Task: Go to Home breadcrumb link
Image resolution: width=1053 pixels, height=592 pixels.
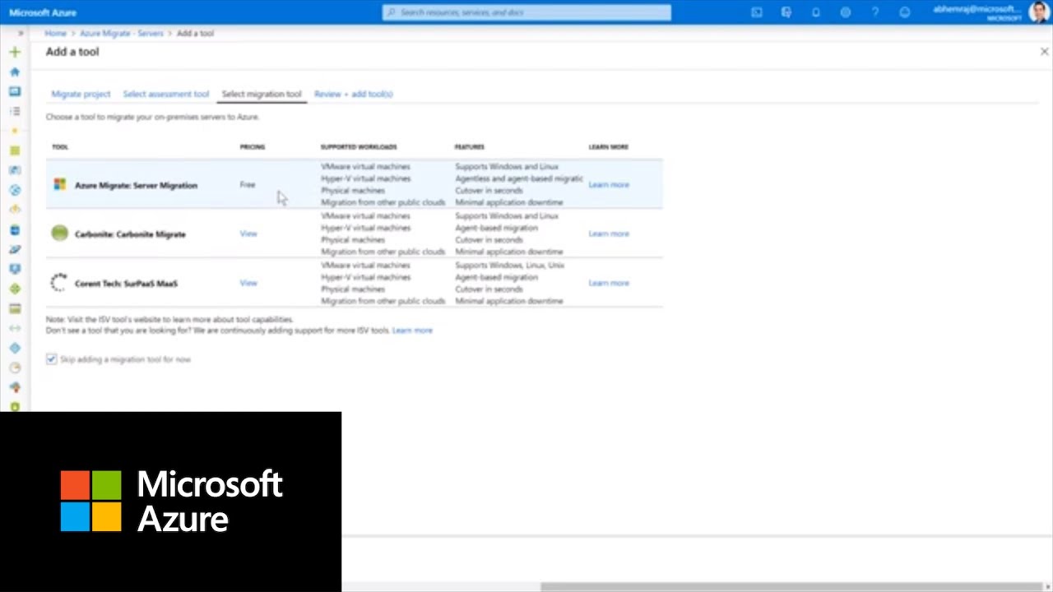Action: [x=56, y=34]
